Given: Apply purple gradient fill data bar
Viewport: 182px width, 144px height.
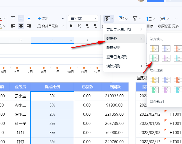Looking at the screenshot, I should tap(166, 58).
